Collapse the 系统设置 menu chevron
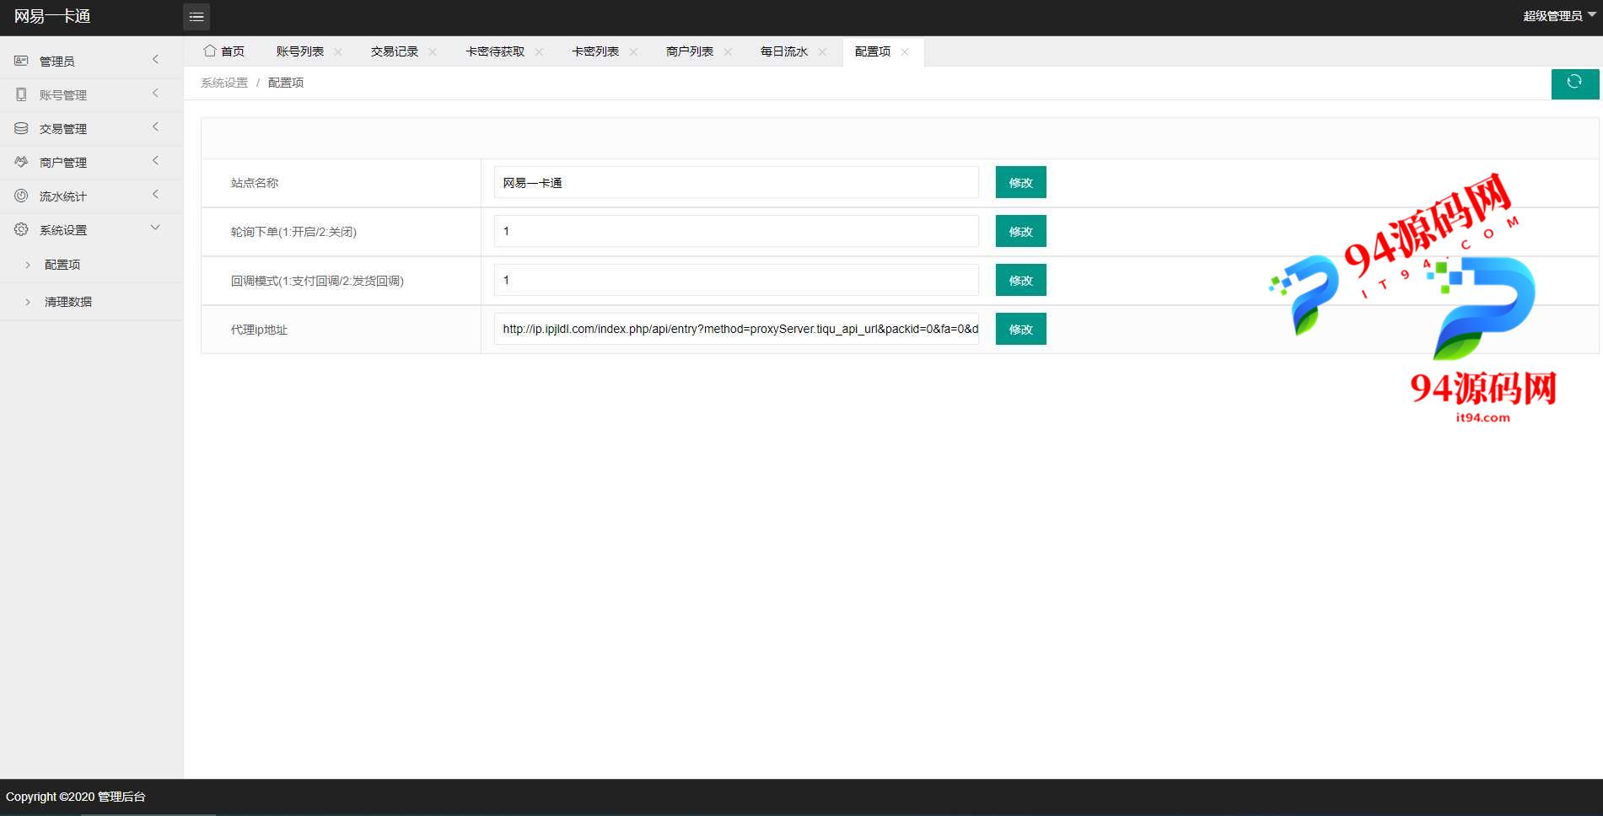This screenshot has width=1603, height=816. (155, 228)
